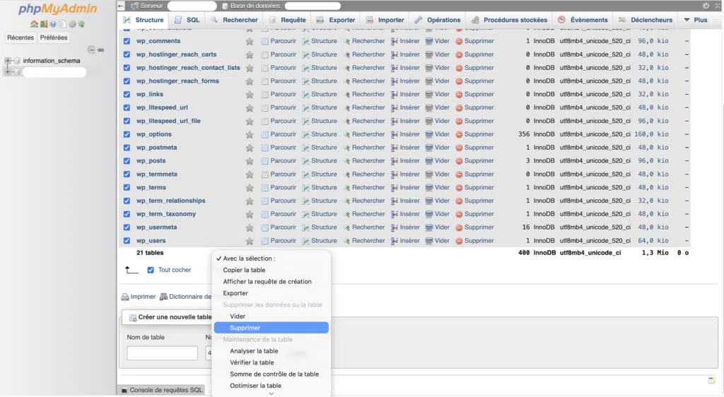Choose Vider in the selection dropdown
This screenshot has width=724, height=397.
click(271, 316)
